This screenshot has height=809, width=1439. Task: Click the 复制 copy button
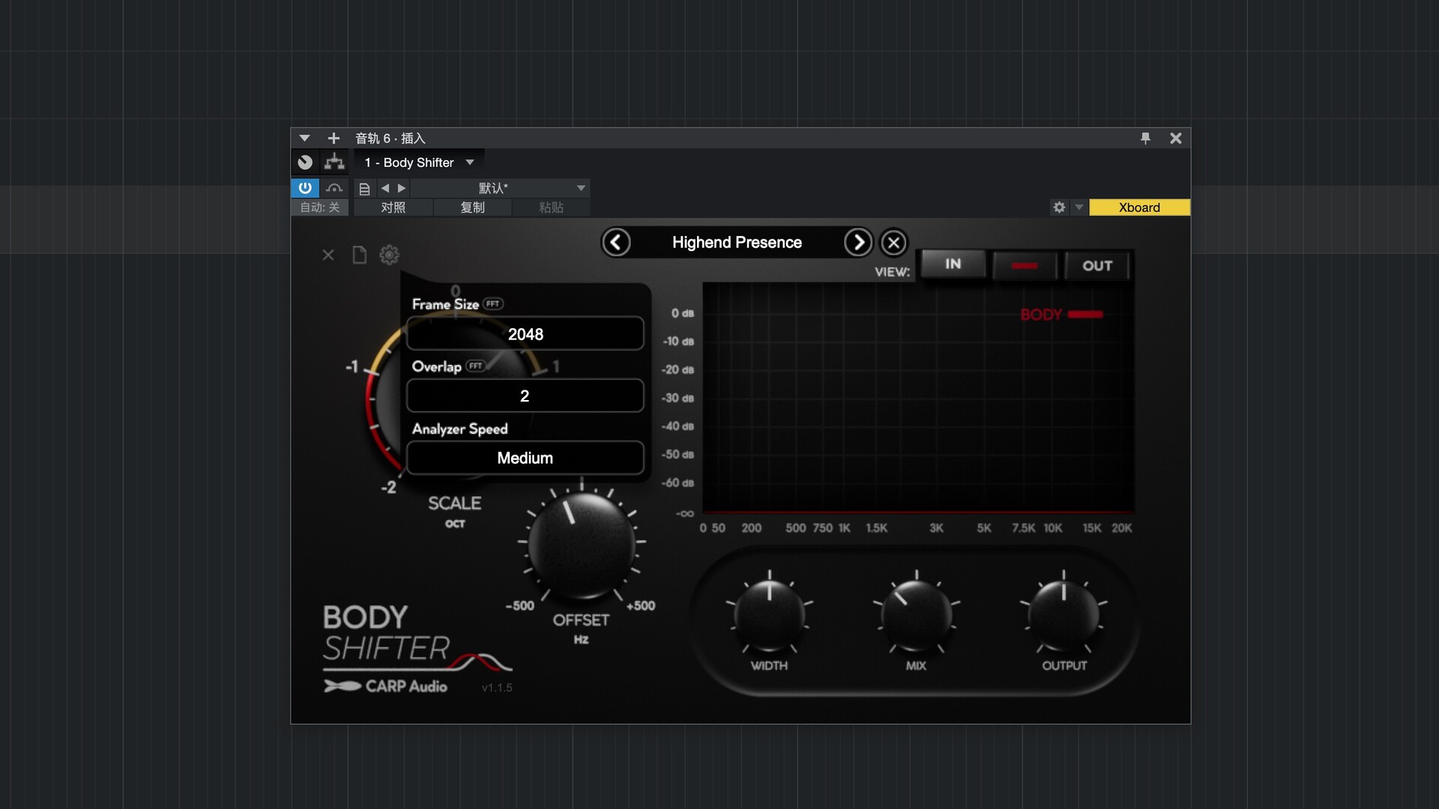click(x=472, y=207)
